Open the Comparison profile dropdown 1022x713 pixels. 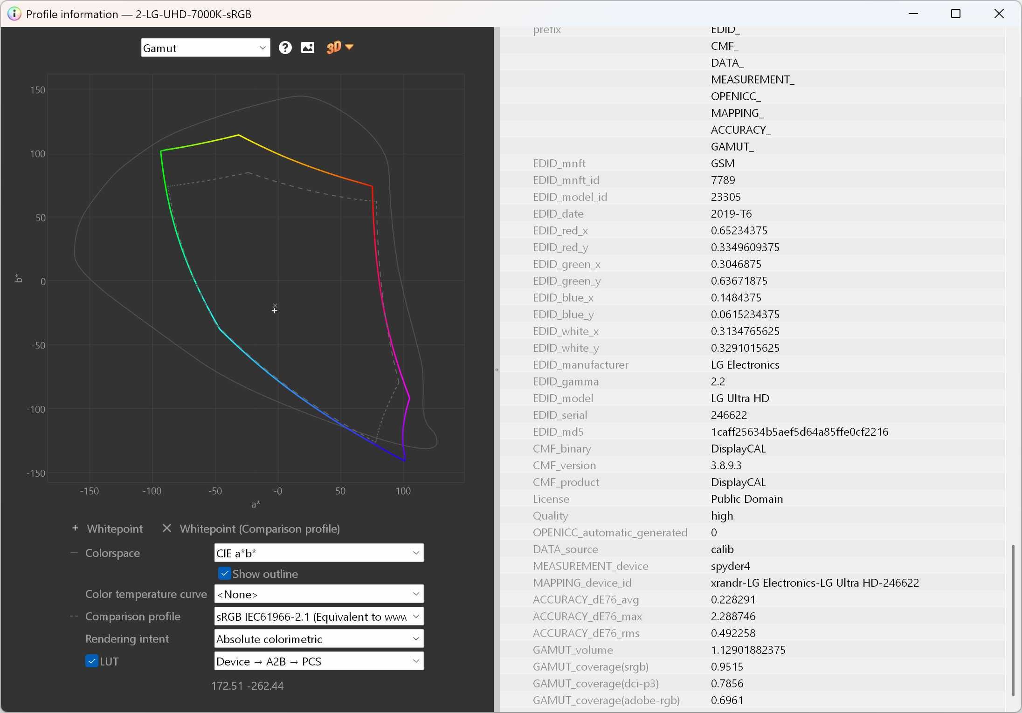319,616
